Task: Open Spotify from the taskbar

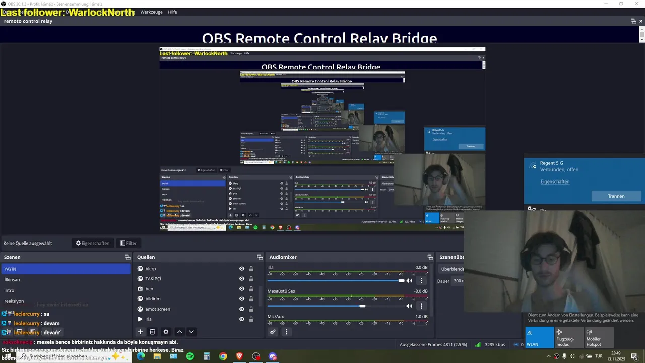Action: pos(190,356)
